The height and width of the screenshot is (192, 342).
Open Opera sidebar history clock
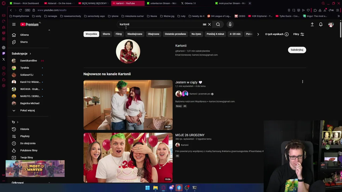click(x=3, y=74)
